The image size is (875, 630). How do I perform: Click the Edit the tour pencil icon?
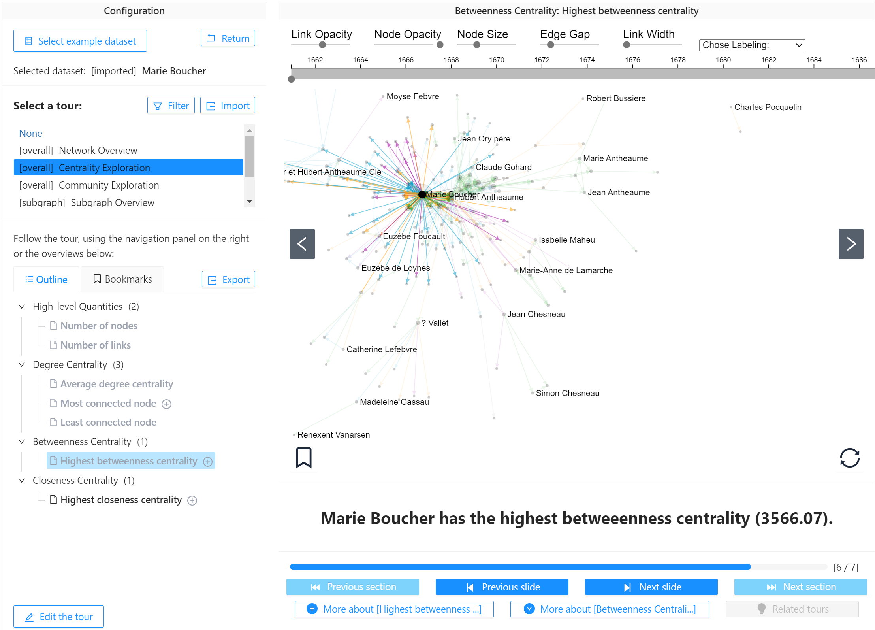(x=28, y=617)
